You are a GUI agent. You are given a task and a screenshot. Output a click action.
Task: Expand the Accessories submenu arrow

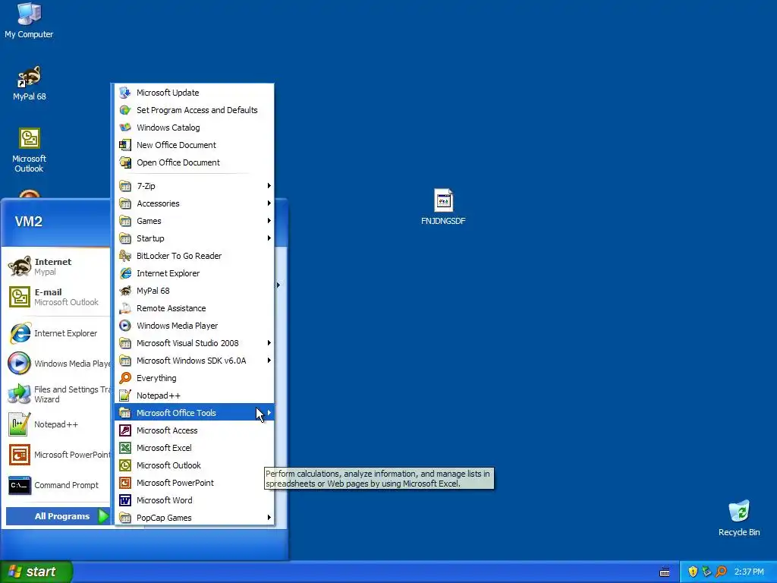click(269, 203)
